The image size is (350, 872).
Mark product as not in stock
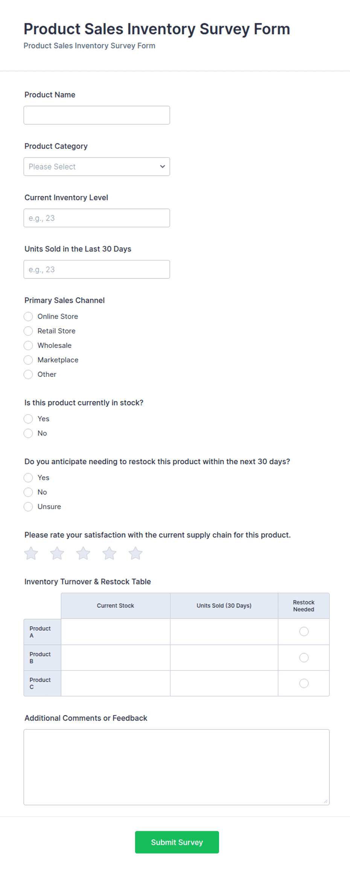[28, 433]
